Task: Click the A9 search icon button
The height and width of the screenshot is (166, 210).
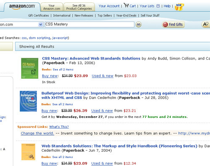Action: click(206, 24)
